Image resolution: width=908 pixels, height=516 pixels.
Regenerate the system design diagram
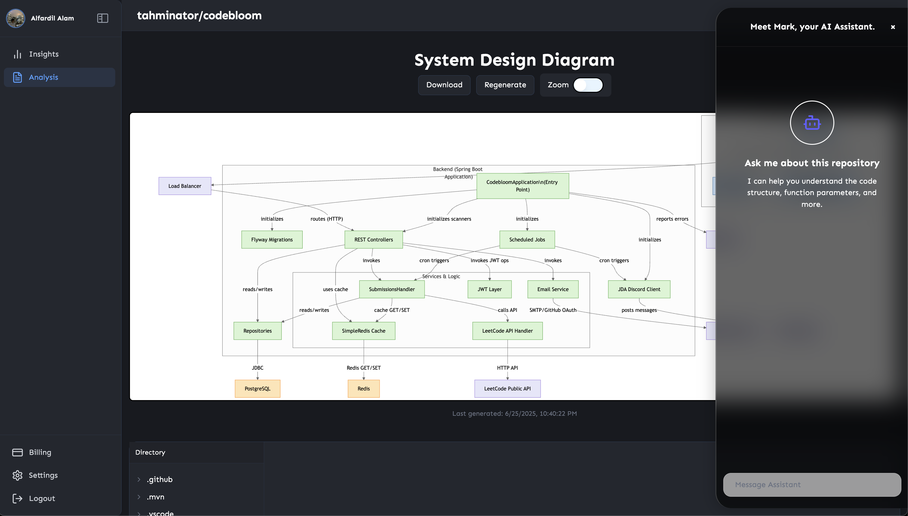(x=505, y=85)
